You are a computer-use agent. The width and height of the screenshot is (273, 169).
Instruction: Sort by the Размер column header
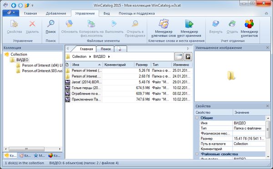pos(142,65)
